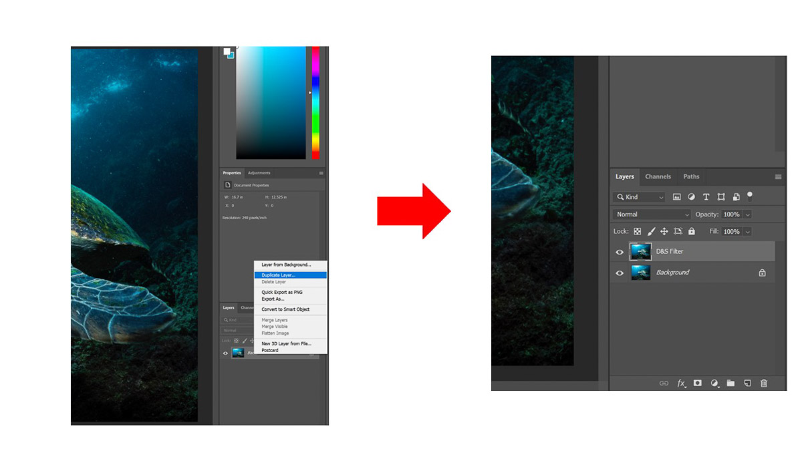Create a new layer with its icon
Screen dimensions: 802x451
(x=747, y=384)
